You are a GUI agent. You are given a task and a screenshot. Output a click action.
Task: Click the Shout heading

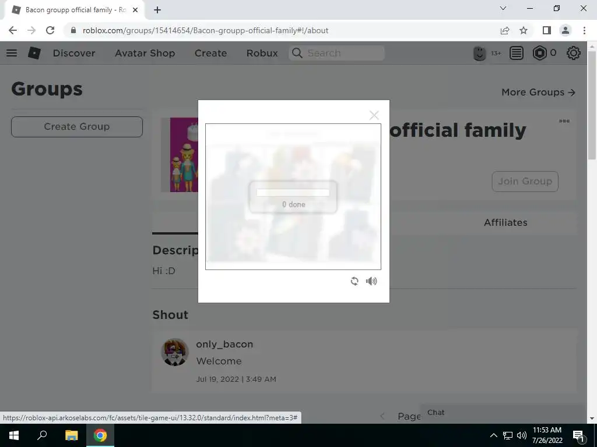[x=170, y=315]
